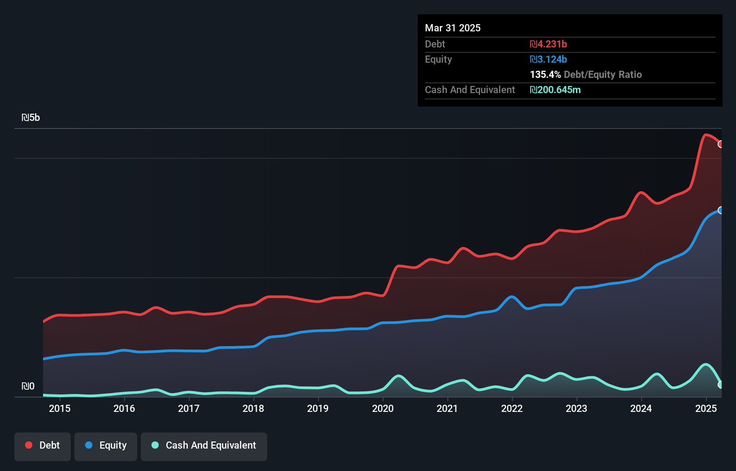Click the 2018 x-axis label
Viewport: 736px width, 471px height.
click(x=253, y=408)
